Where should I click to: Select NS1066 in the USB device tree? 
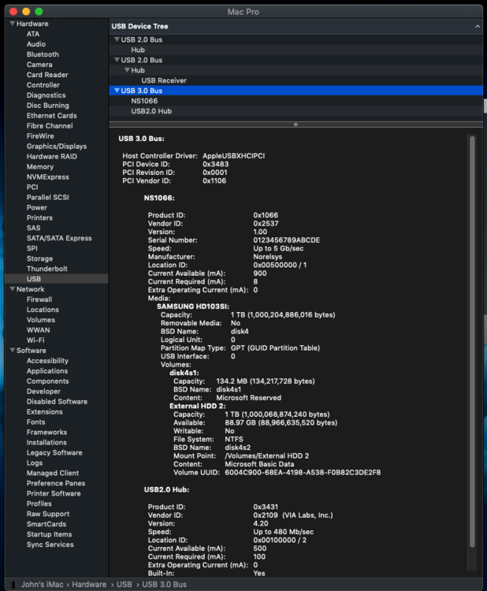144,101
